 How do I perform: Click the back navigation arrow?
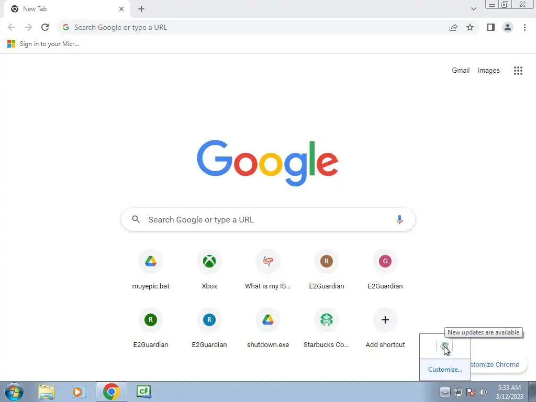[12, 27]
